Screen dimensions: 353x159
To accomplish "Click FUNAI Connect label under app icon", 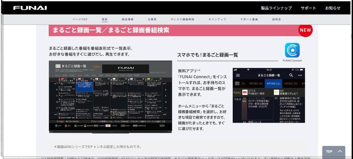I will [292, 61].
